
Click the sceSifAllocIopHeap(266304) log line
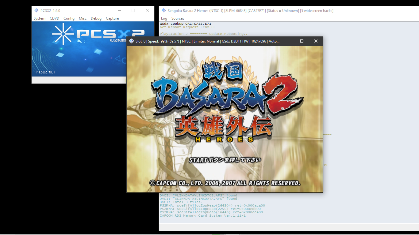coord(212,205)
